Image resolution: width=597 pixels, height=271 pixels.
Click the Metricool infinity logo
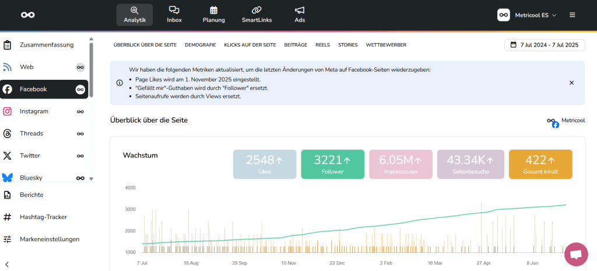pos(27,15)
